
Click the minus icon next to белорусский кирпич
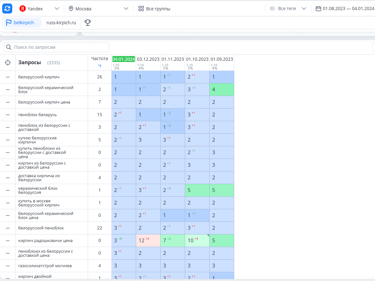[x=8, y=77]
